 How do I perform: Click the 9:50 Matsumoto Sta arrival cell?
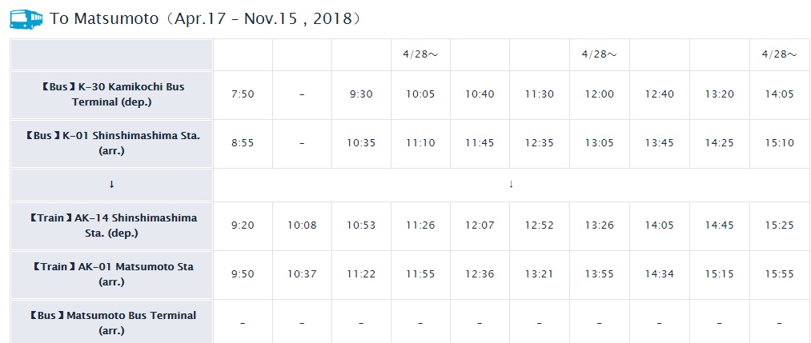pyautogui.click(x=243, y=274)
